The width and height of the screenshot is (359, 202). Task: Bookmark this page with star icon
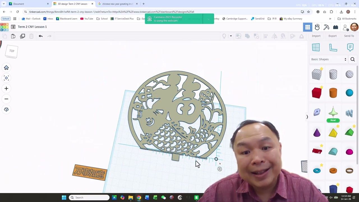[x=309, y=12]
